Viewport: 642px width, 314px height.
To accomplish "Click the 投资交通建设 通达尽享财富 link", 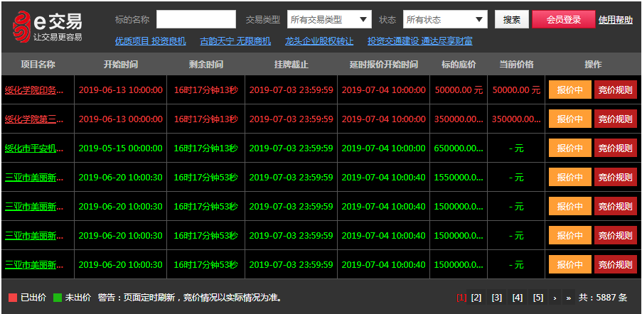I will 419,41.
